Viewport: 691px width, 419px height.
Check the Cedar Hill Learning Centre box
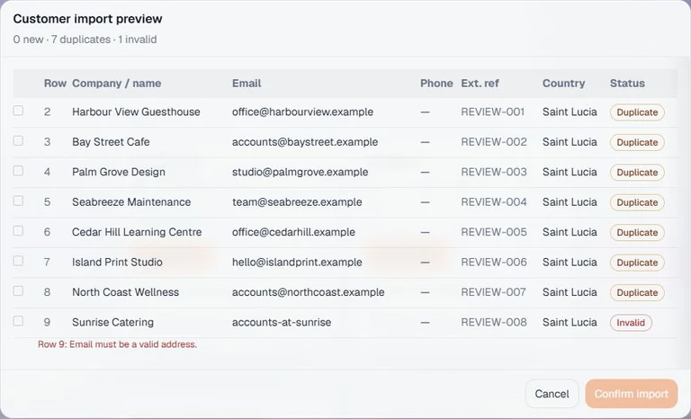(18, 231)
